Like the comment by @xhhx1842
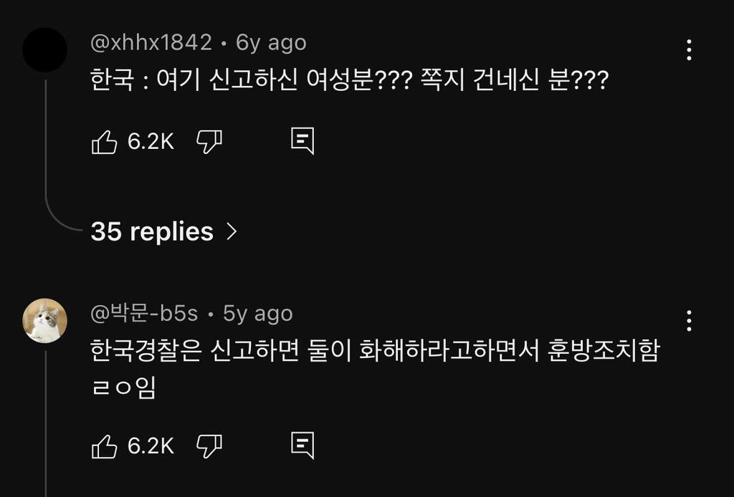The height and width of the screenshot is (497, 734). [105, 142]
